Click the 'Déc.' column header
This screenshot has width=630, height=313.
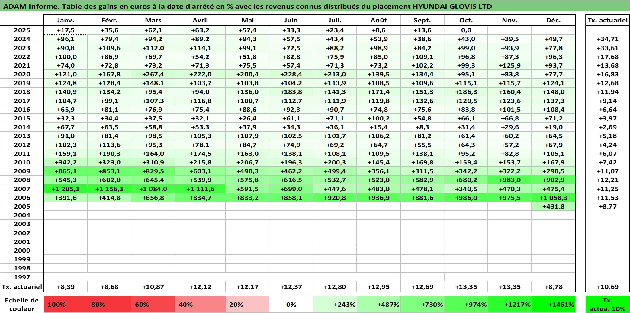(554, 20)
